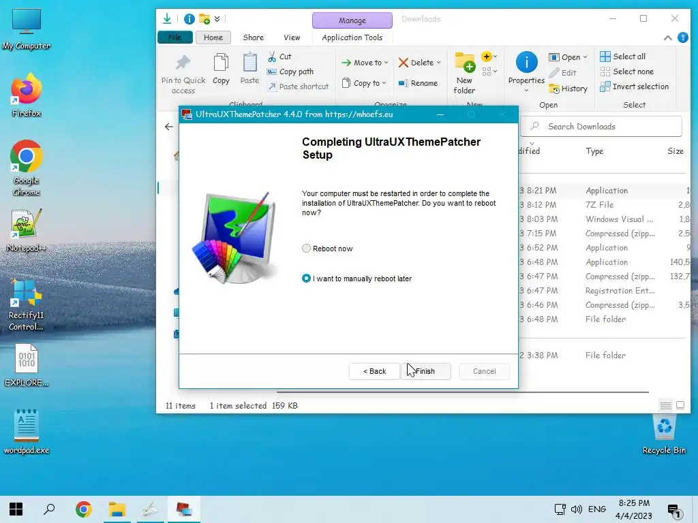Go Back in the UltraUXThemePatcher setup

374,371
